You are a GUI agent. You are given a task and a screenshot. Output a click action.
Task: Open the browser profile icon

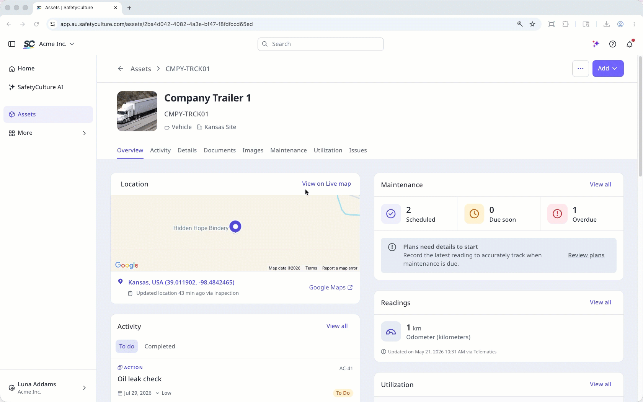(x=620, y=24)
